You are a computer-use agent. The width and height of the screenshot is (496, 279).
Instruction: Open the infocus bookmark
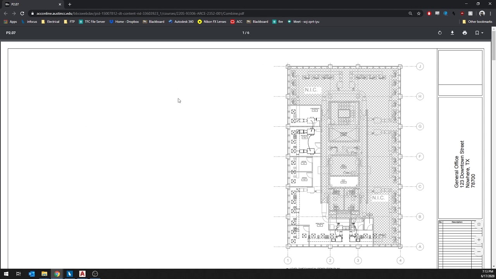coord(29,22)
